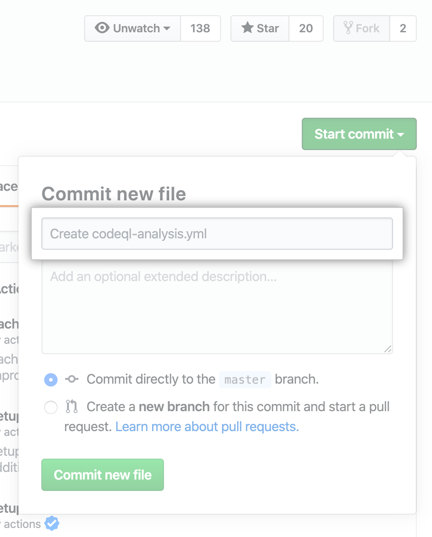Screen dimensions: 432x537
Task: View the 138 watchers count
Action: 201,28
